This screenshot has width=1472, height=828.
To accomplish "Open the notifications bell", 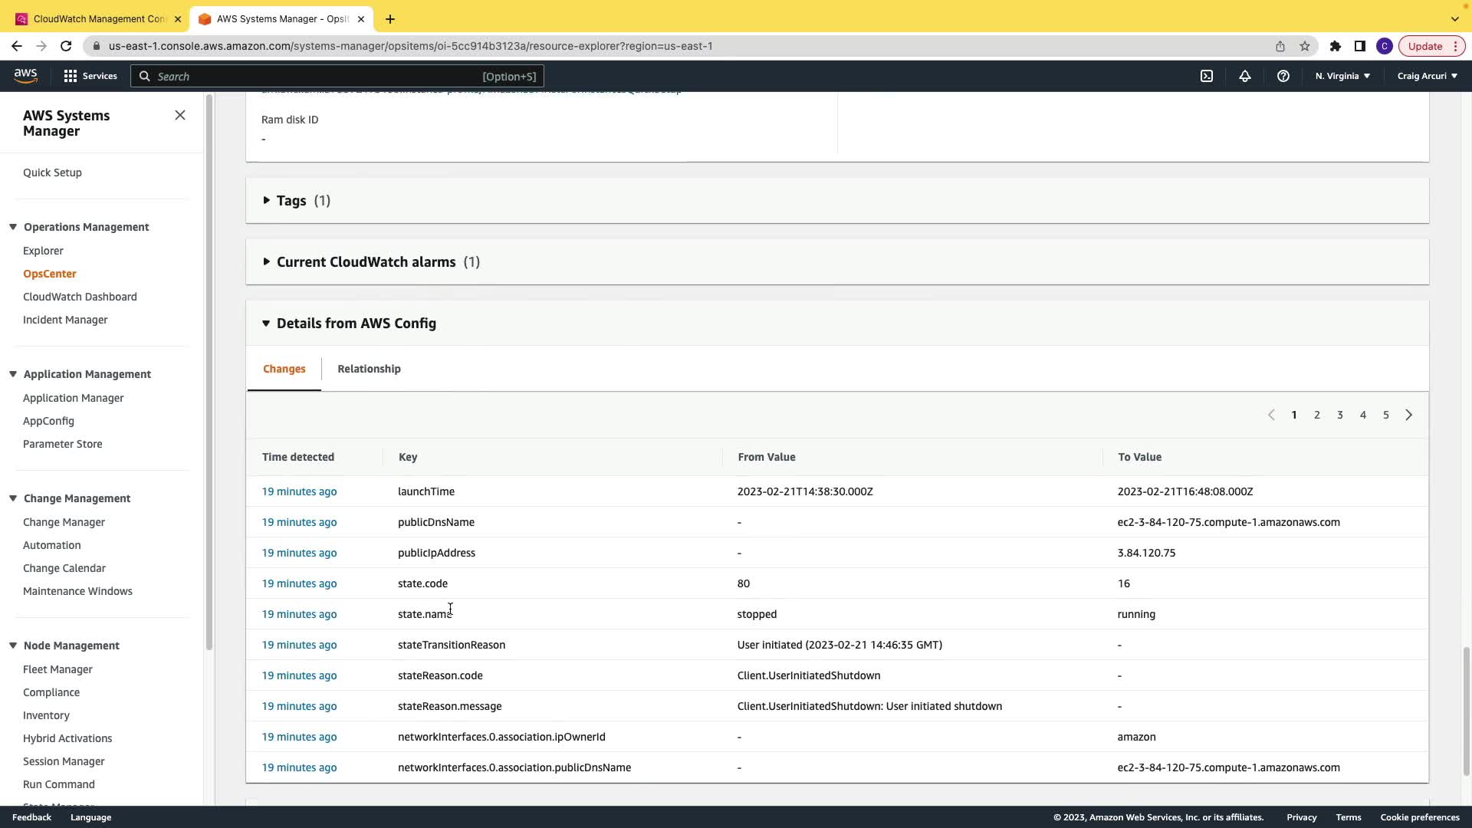I will pyautogui.click(x=1245, y=76).
